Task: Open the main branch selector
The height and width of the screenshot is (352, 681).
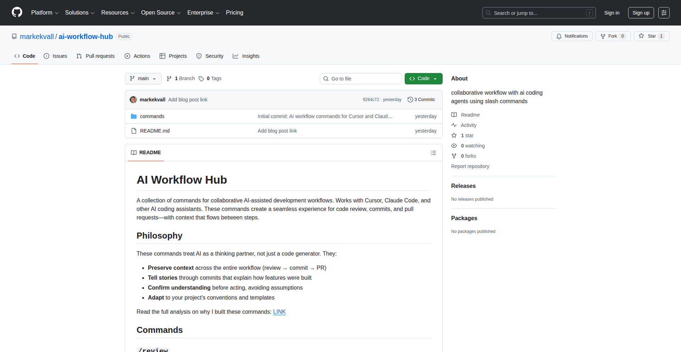Action: pos(143,79)
